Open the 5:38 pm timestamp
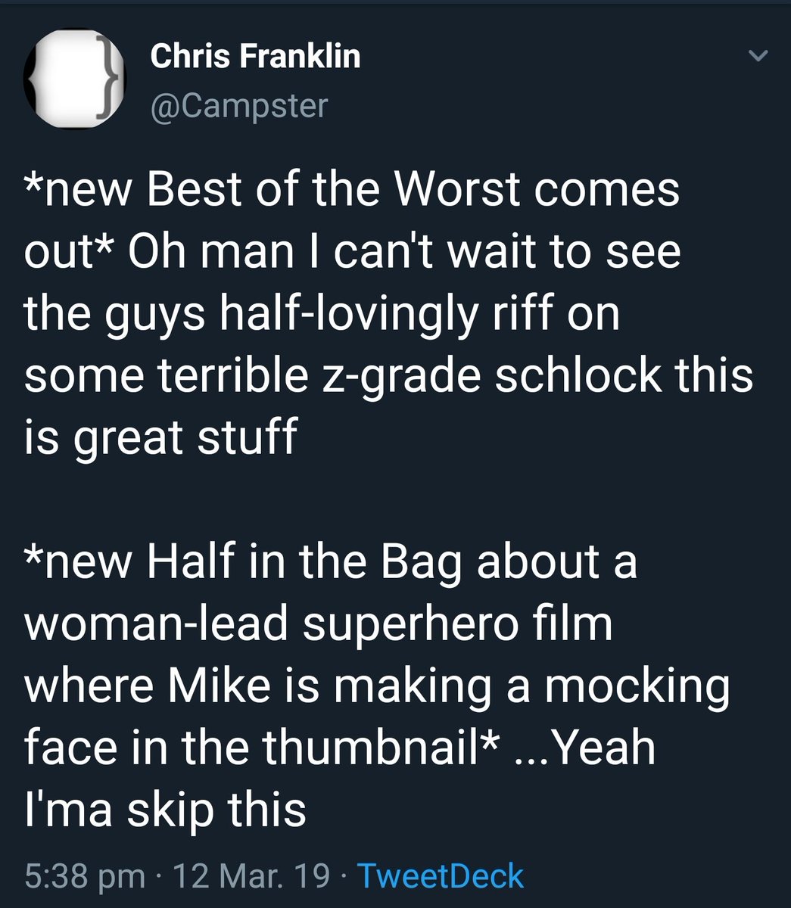Image resolution: width=791 pixels, height=908 pixels. (85, 877)
